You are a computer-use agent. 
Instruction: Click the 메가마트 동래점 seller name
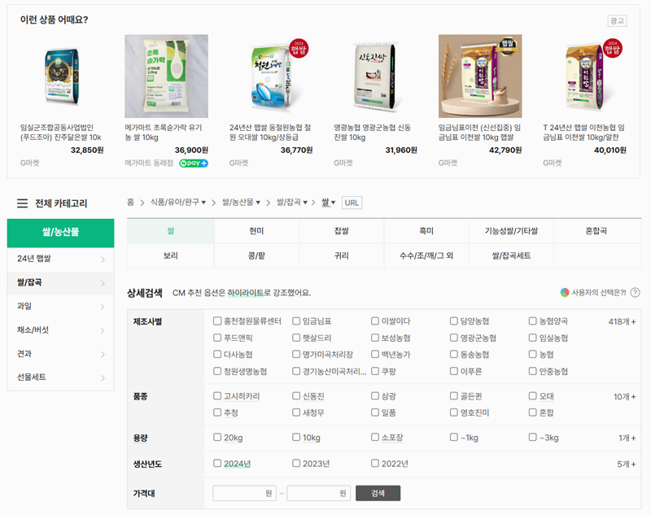click(149, 163)
